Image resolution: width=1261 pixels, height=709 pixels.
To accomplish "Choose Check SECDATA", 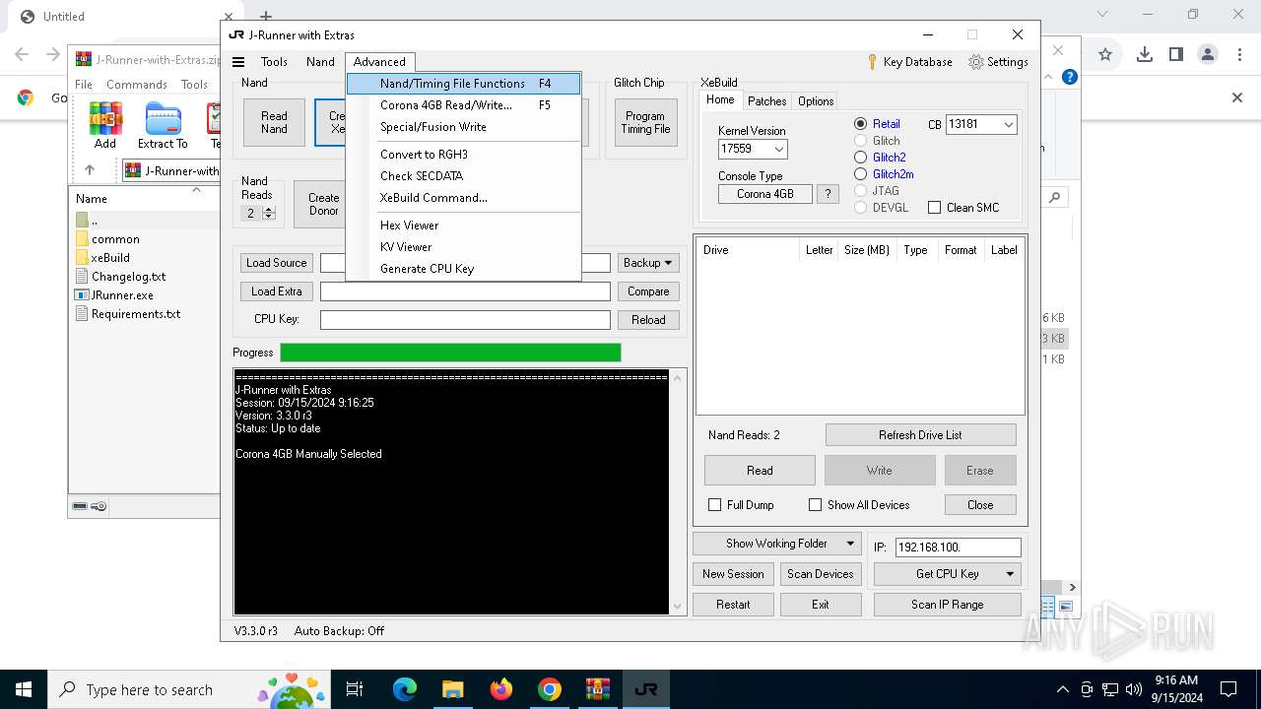I will click(463, 176).
